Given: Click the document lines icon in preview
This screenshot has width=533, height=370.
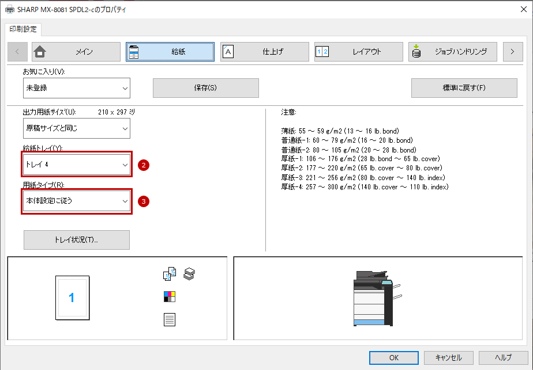Looking at the screenshot, I should [169, 319].
